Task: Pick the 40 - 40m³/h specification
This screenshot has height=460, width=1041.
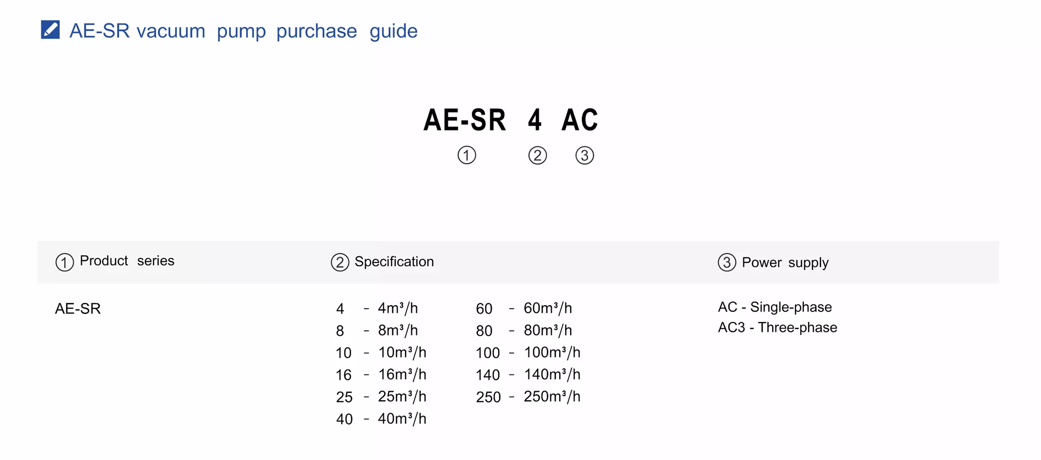Action: [381, 419]
